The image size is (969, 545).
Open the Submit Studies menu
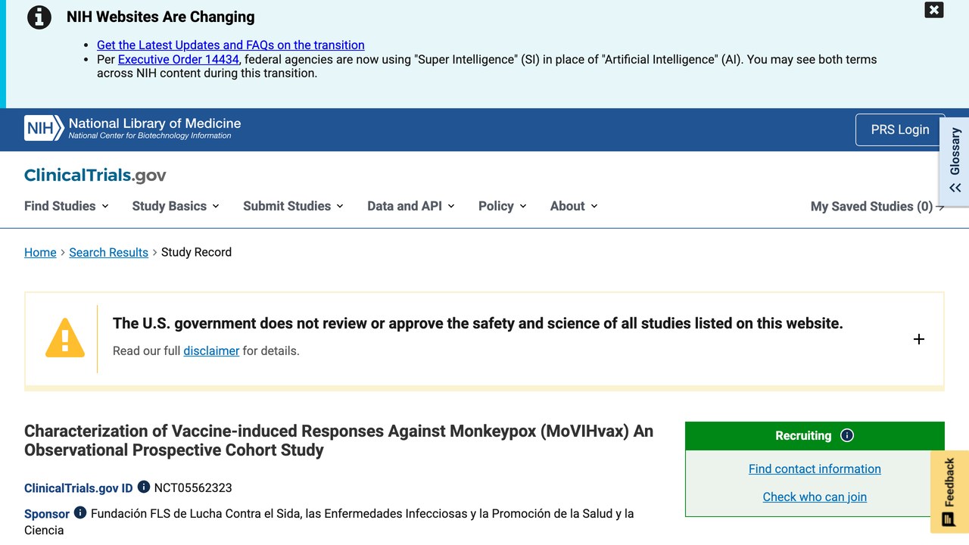[x=293, y=206]
